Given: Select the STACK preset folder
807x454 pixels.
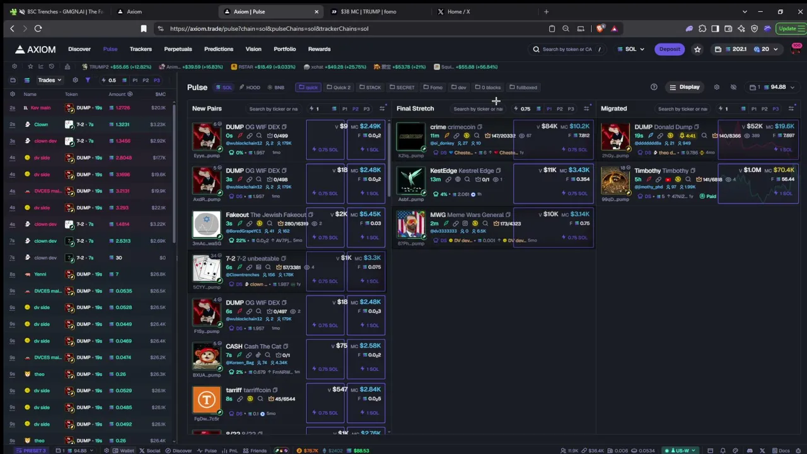Looking at the screenshot, I should coord(370,88).
